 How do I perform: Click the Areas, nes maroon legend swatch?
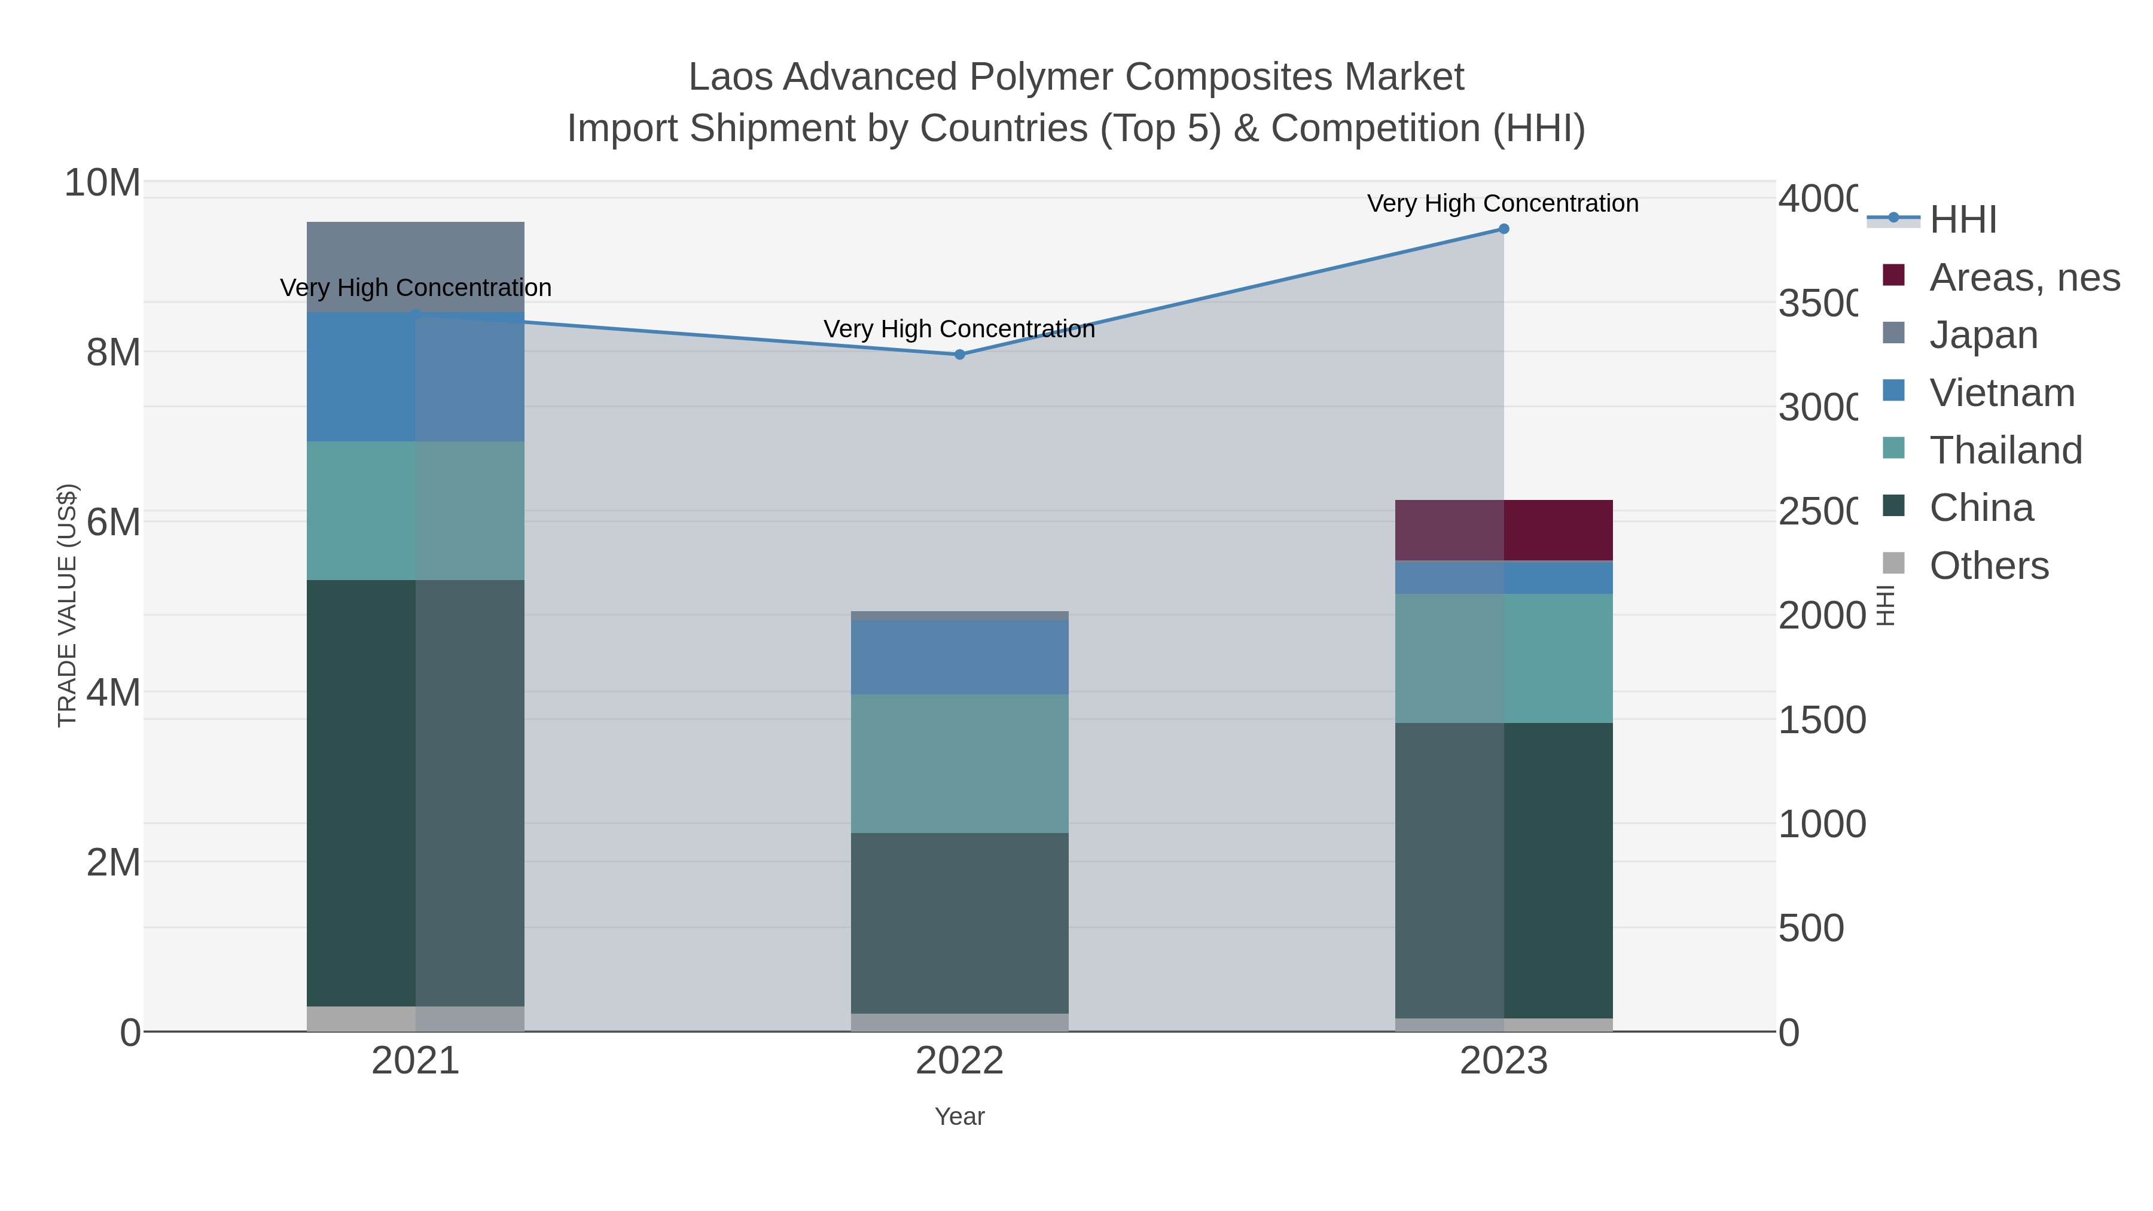click(1893, 276)
